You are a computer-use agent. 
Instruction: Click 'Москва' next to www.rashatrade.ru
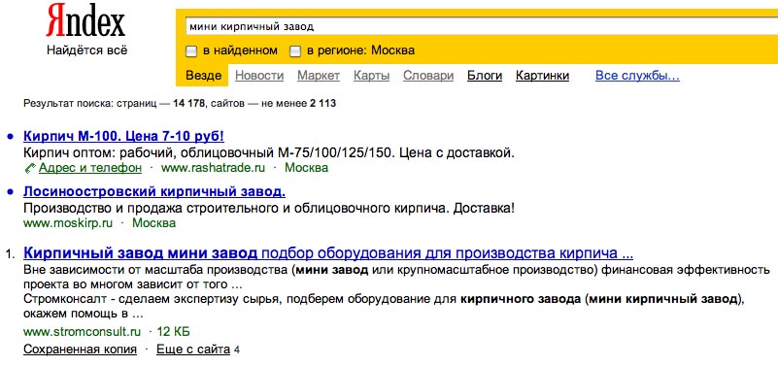[306, 168]
